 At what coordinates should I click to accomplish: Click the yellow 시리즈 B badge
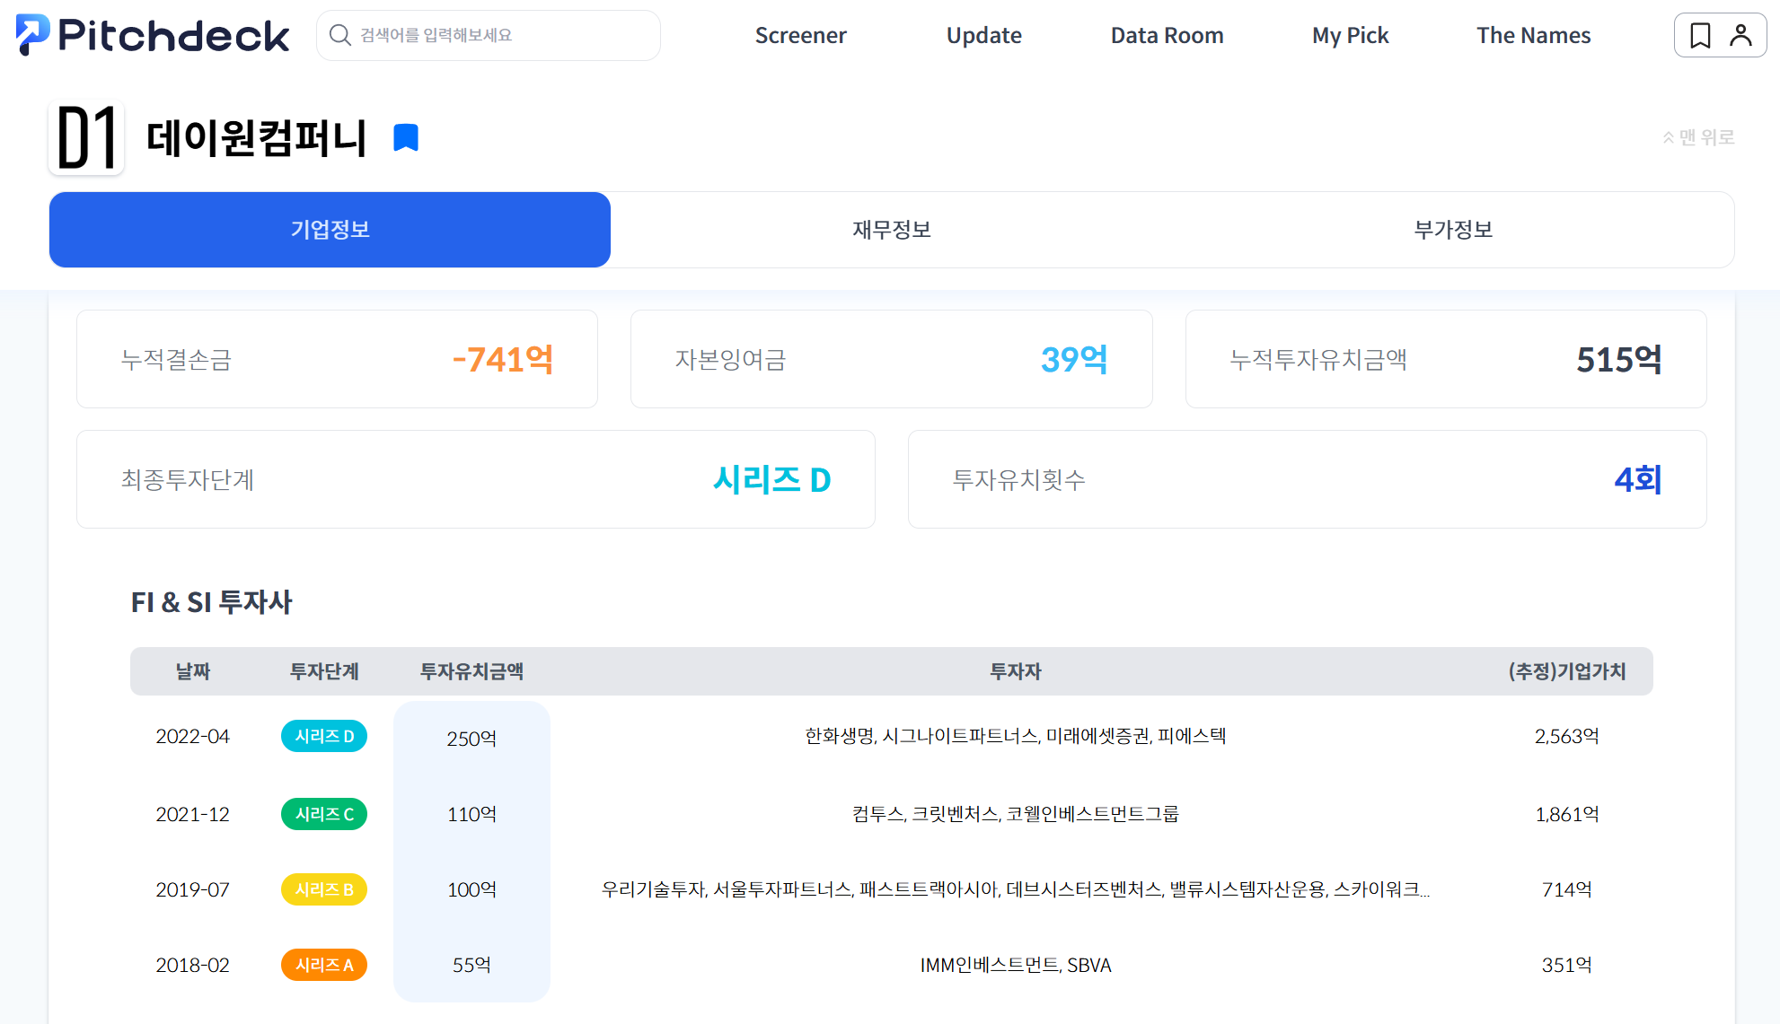(x=324, y=889)
